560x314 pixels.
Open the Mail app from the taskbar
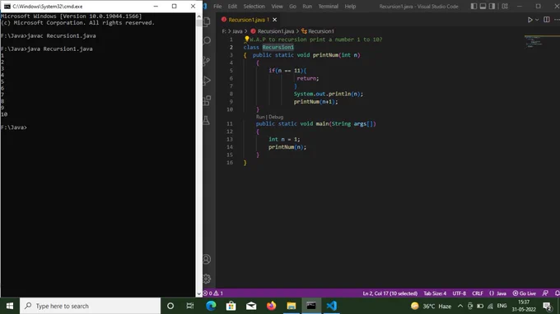251,306
